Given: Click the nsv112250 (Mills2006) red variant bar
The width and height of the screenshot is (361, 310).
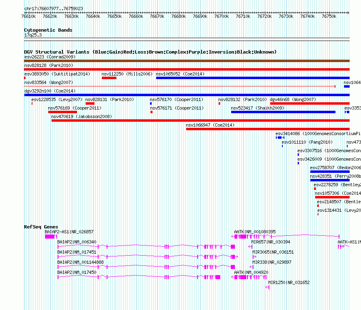Looking at the screenshot, I should (109, 78).
